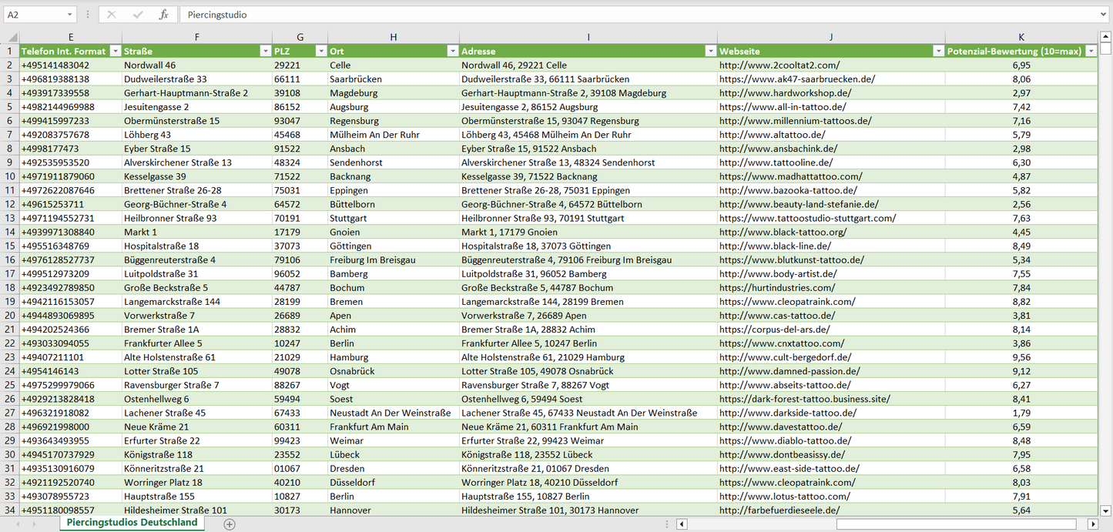1113x532 pixels.
Task: Click the Insert Function fx icon
Action: (163, 15)
